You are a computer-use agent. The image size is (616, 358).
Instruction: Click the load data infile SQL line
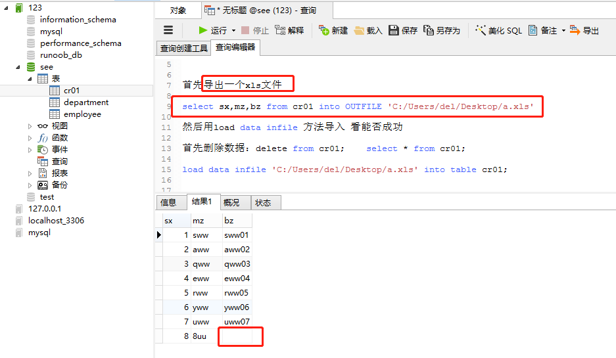(344, 169)
